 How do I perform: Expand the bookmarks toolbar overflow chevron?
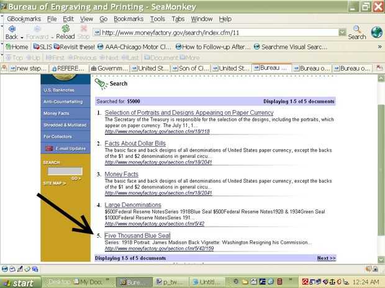[379, 46]
